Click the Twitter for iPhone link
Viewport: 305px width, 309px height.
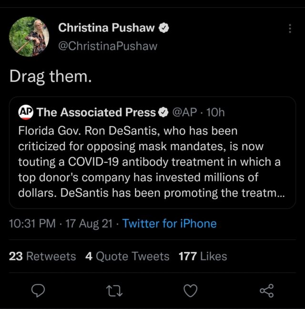click(x=170, y=223)
